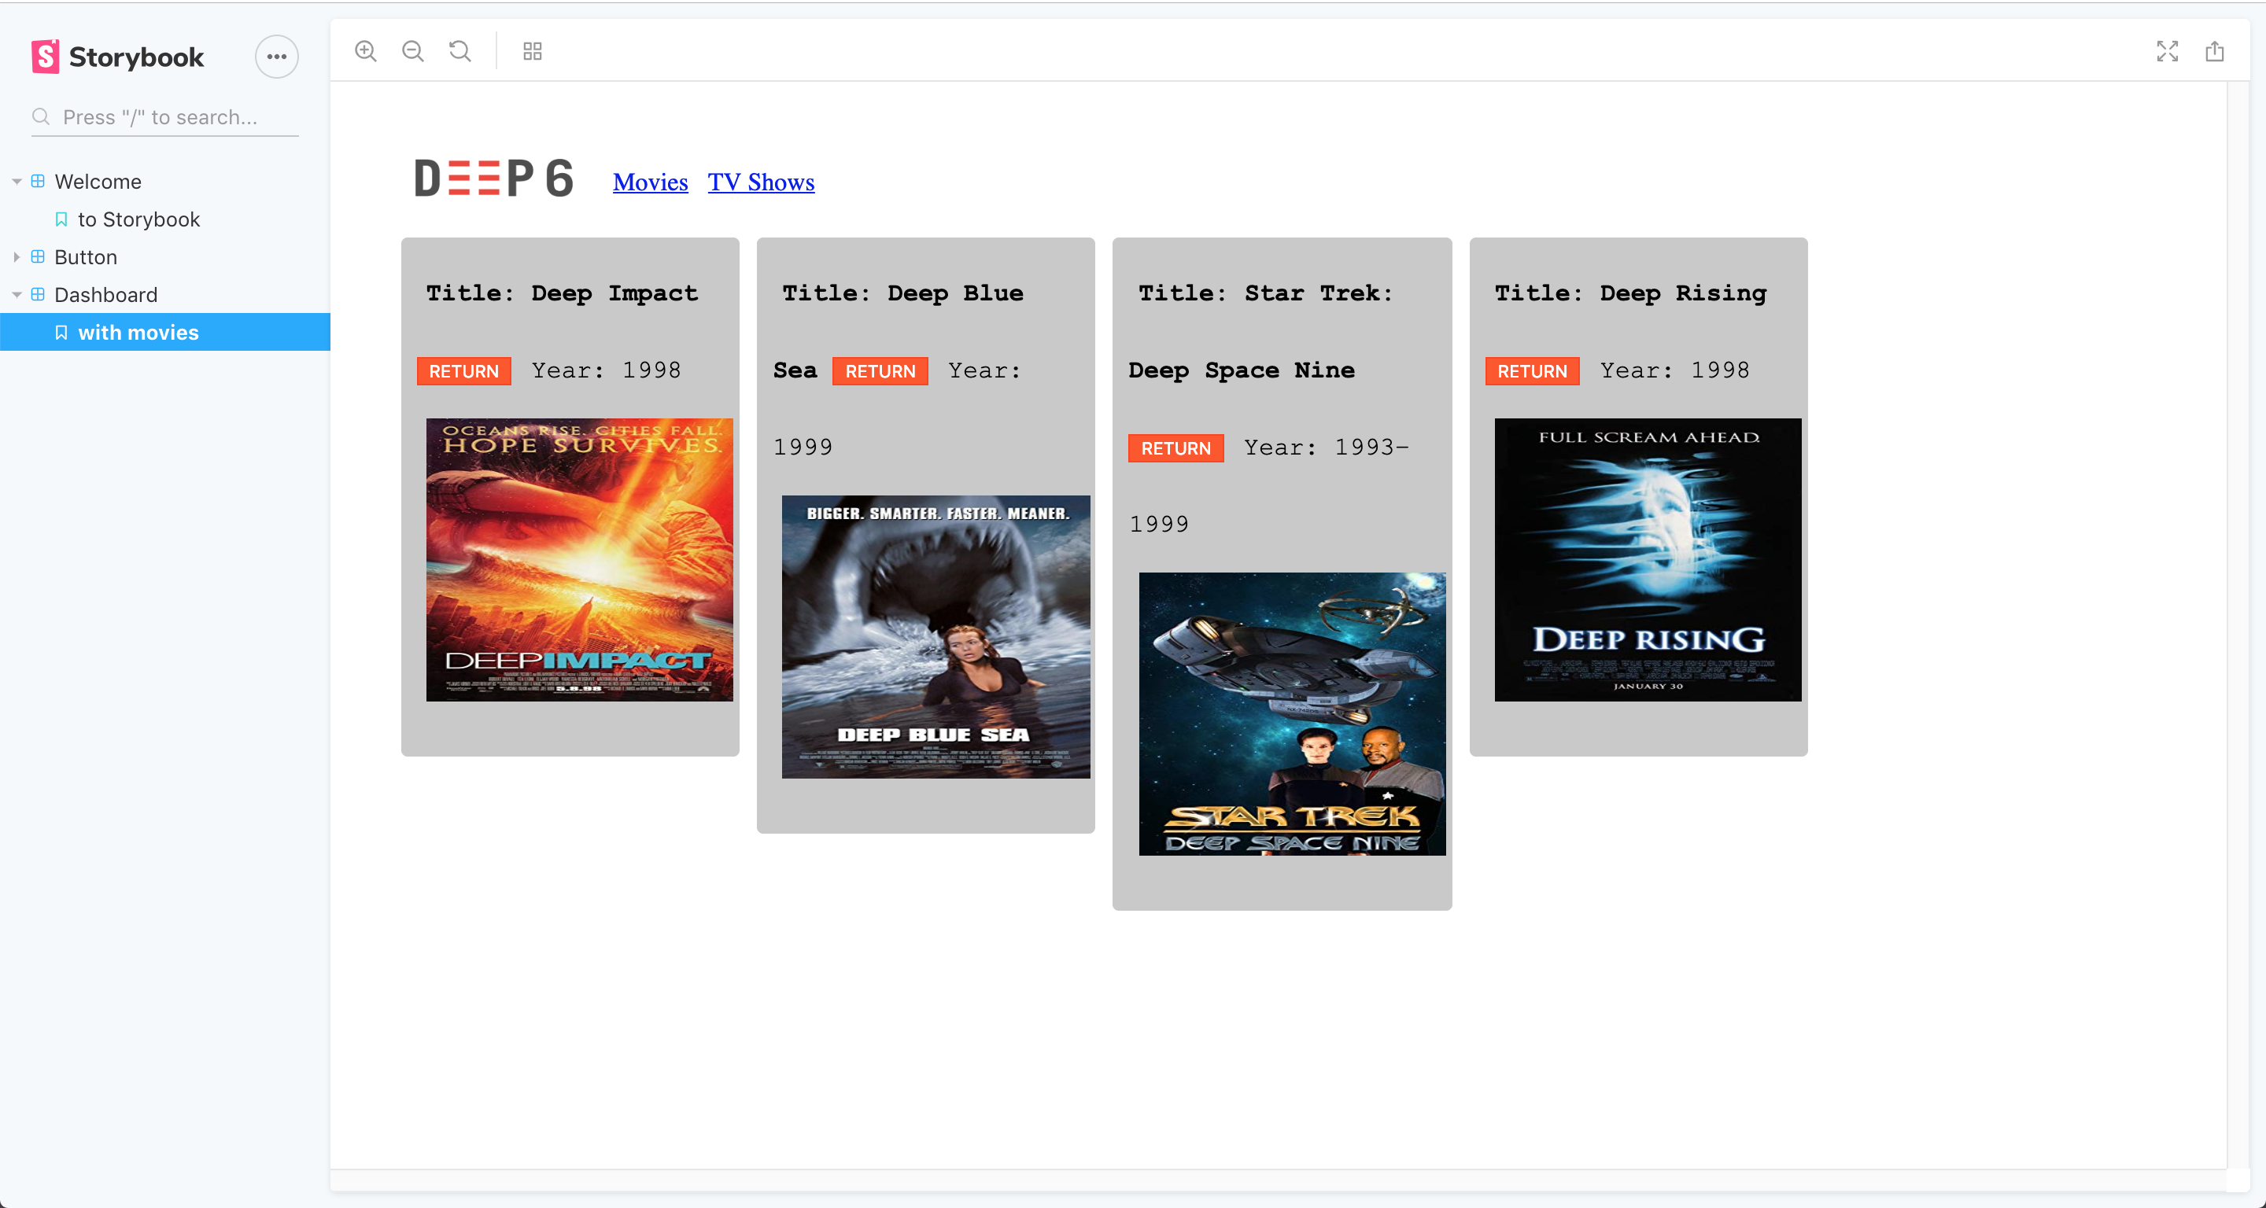Open the Storybook ellipsis options menu
Screen dimensions: 2266x1208
click(x=276, y=57)
